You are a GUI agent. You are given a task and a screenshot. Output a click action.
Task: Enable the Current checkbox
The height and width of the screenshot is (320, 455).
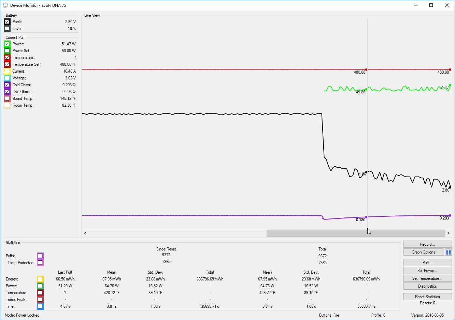7,71
